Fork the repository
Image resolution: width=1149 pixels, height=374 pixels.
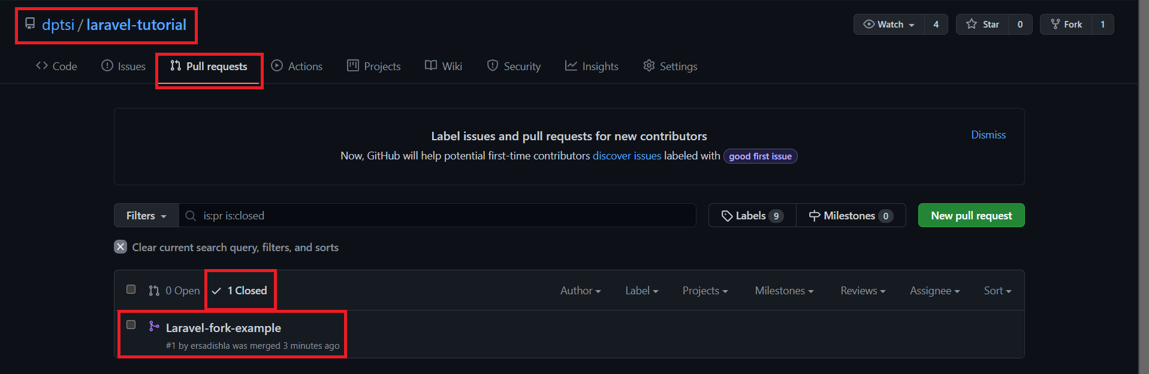1066,25
